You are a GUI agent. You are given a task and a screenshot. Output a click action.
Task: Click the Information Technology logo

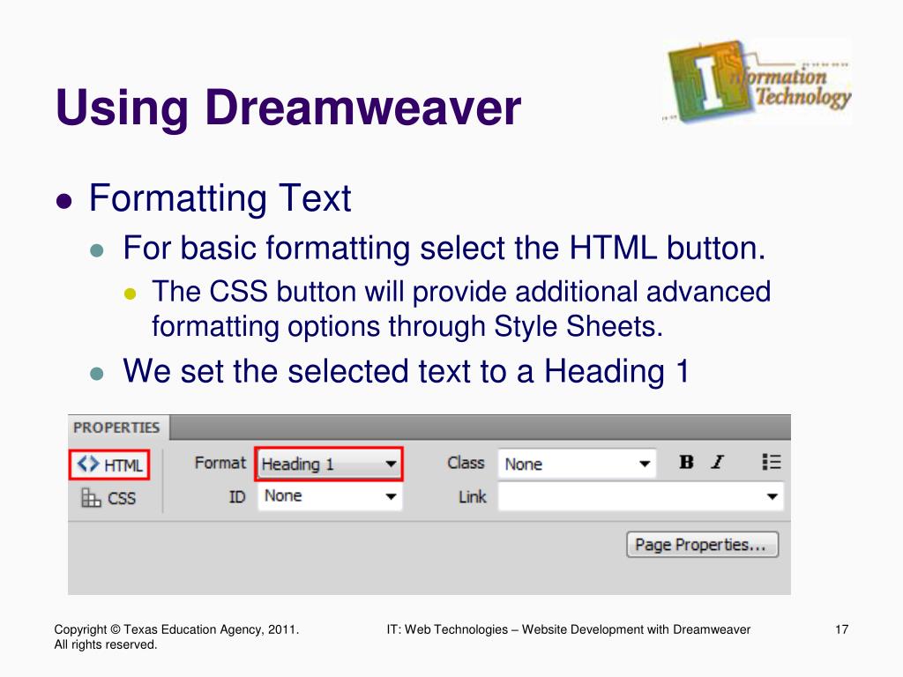[x=756, y=80]
